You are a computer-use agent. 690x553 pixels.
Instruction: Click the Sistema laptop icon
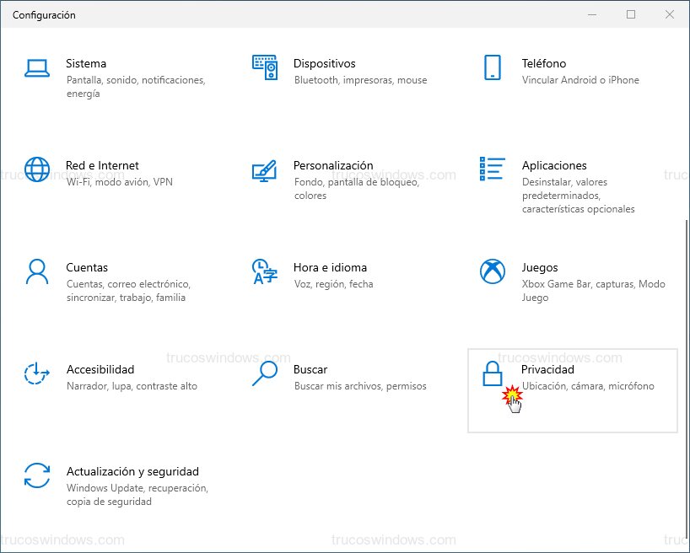pos(37,68)
